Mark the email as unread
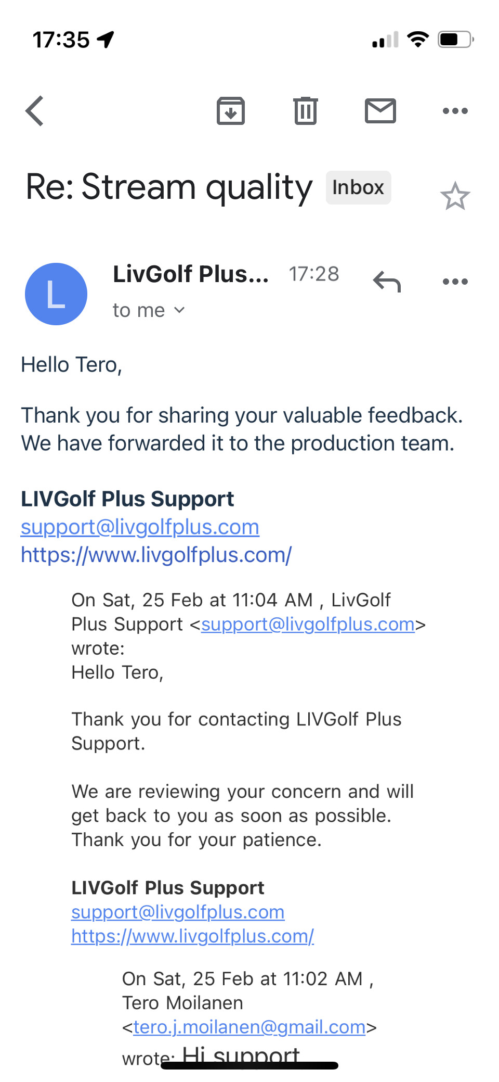Image resolution: width=499 pixels, height=1082 pixels. click(x=380, y=111)
